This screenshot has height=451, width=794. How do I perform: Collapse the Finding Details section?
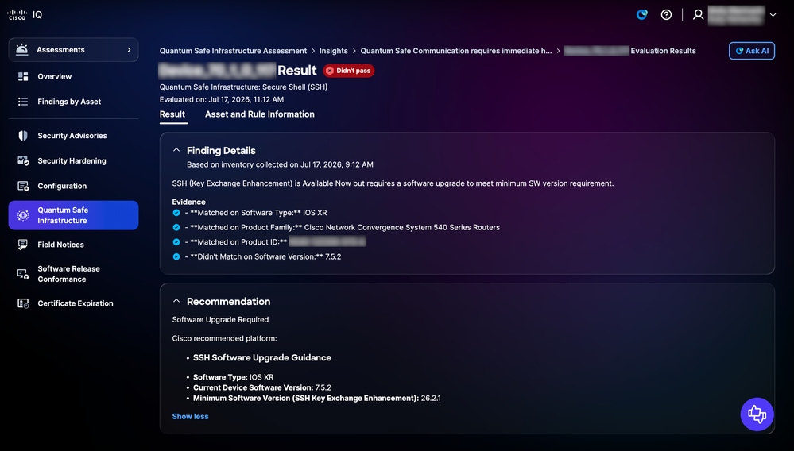point(176,150)
